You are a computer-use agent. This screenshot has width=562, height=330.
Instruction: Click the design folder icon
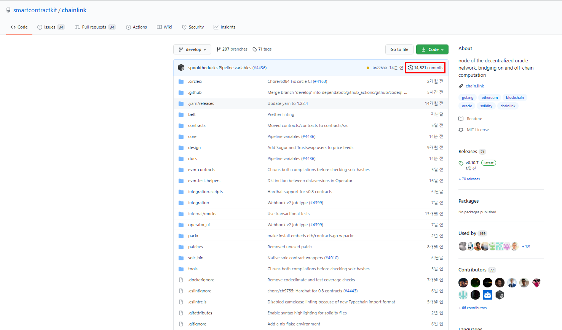[x=181, y=148]
